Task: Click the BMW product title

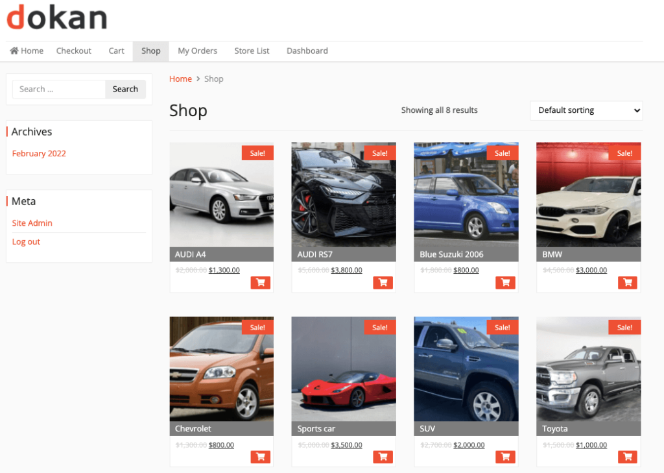Action: 552,254
